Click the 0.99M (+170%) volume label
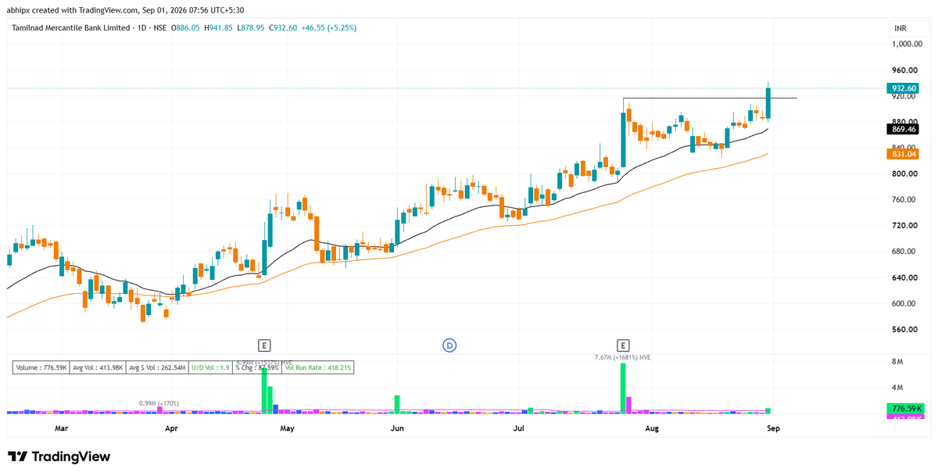938x476 pixels. click(x=159, y=403)
